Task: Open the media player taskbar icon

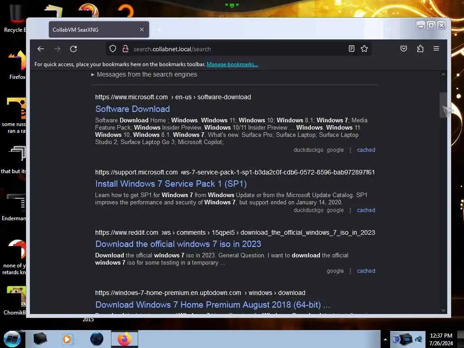Action: (67, 339)
